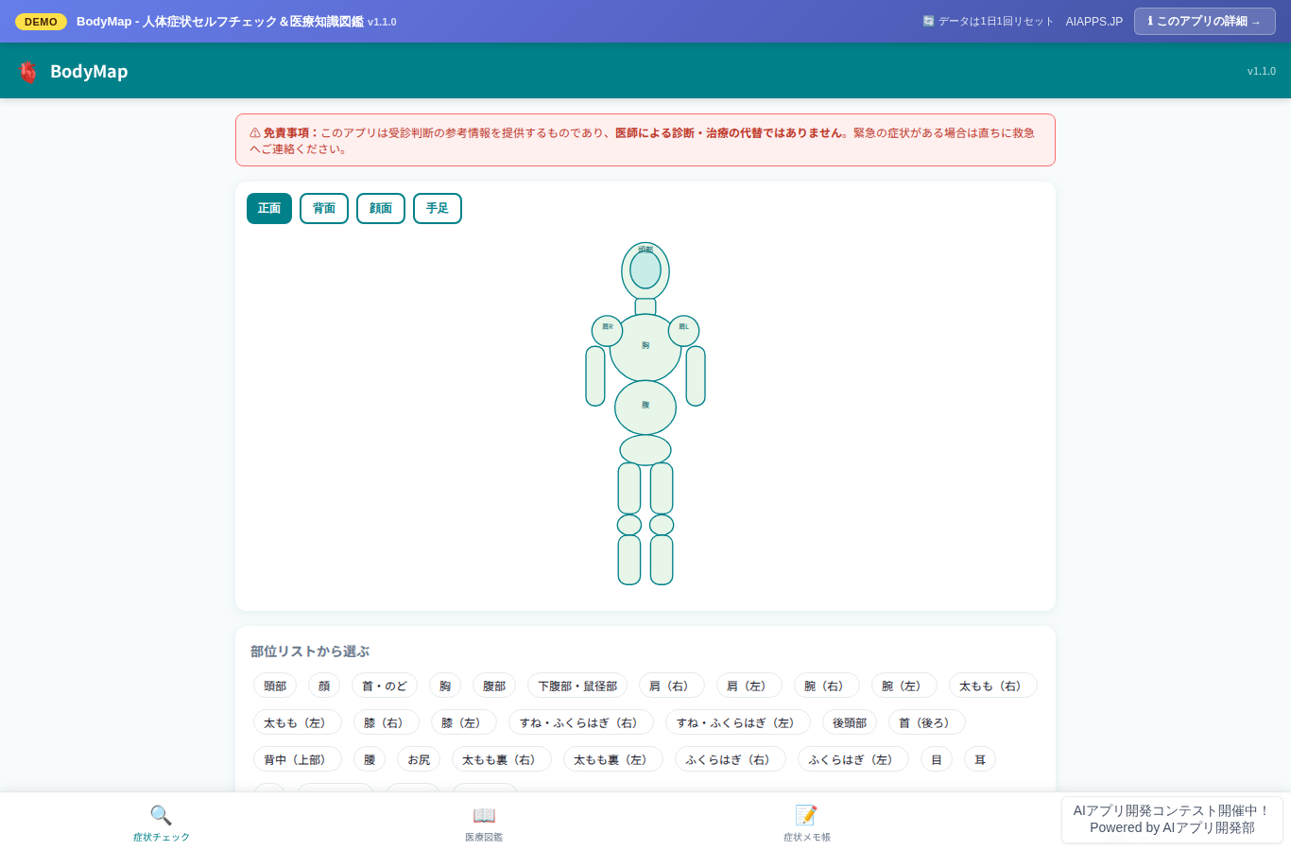Select the shin on the 肩R side
The height and width of the screenshot is (851, 1291).
[x=629, y=560]
